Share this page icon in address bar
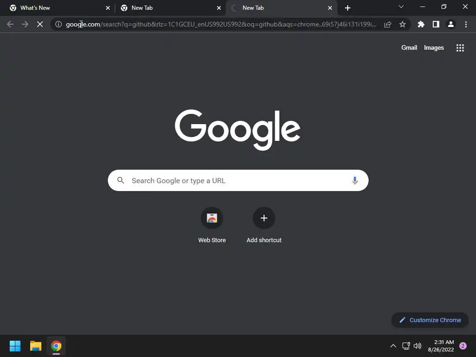Viewport: 476px width, 357px height. [388, 24]
